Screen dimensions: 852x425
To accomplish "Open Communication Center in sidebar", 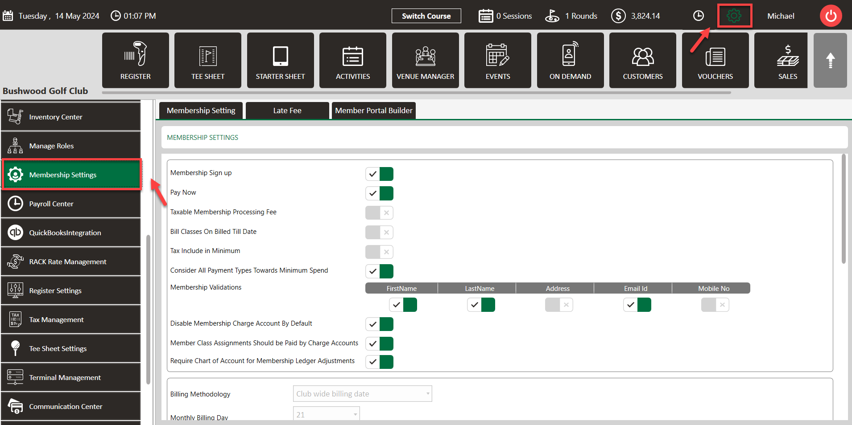I will click(71, 406).
